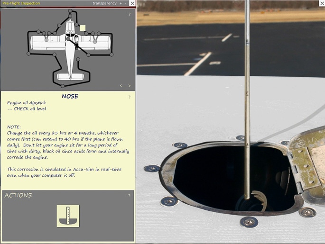Image resolution: width=325 pixels, height=244 pixels.
Task: Click the dipstick rod in the 3D view
Action: [247, 118]
